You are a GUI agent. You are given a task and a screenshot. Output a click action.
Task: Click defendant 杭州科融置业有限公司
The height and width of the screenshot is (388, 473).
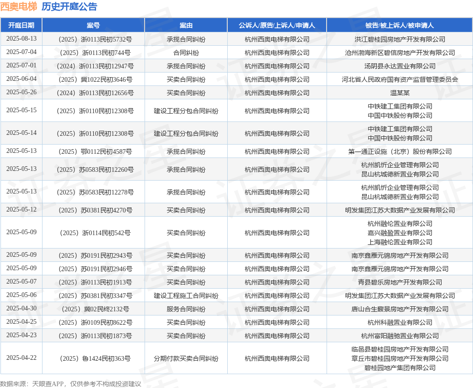pyautogui.click(x=400, y=322)
